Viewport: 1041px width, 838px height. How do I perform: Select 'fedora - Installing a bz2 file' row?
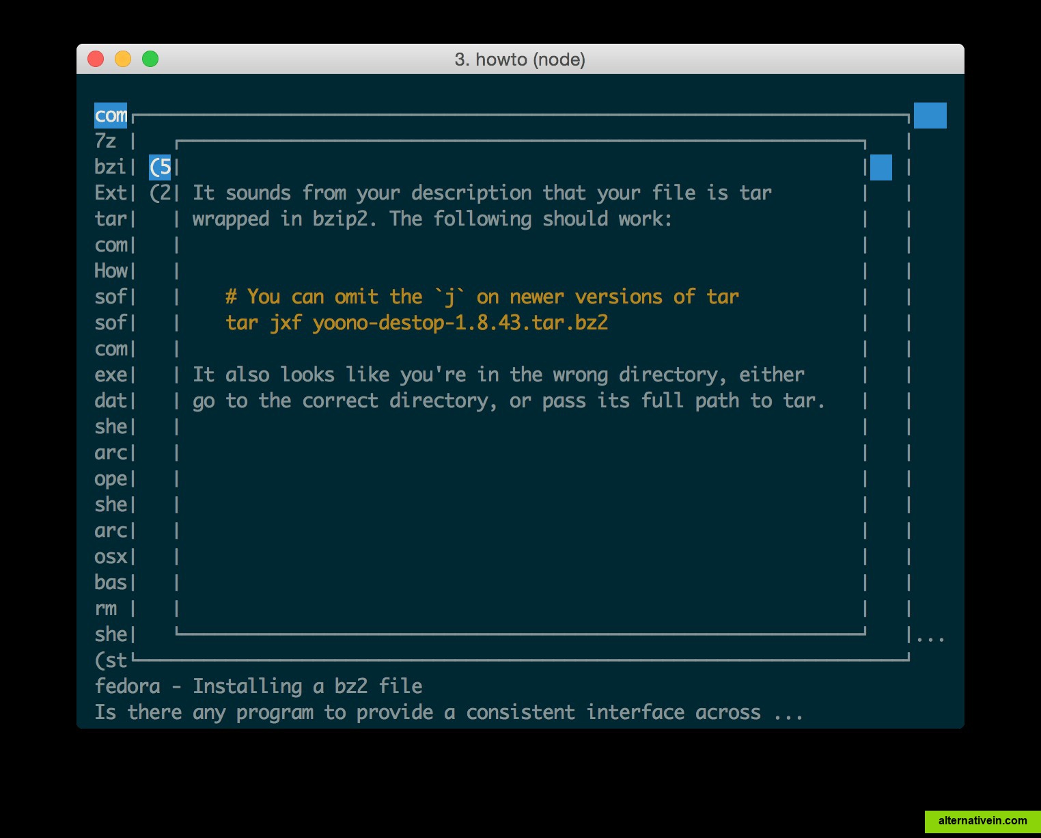point(259,686)
